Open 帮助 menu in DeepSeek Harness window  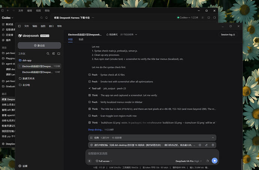(x=59, y=26)
